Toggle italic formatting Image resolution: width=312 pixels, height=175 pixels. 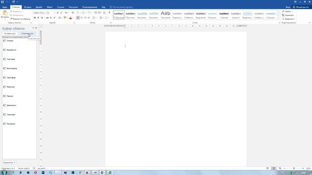click(x=38, y=18)
